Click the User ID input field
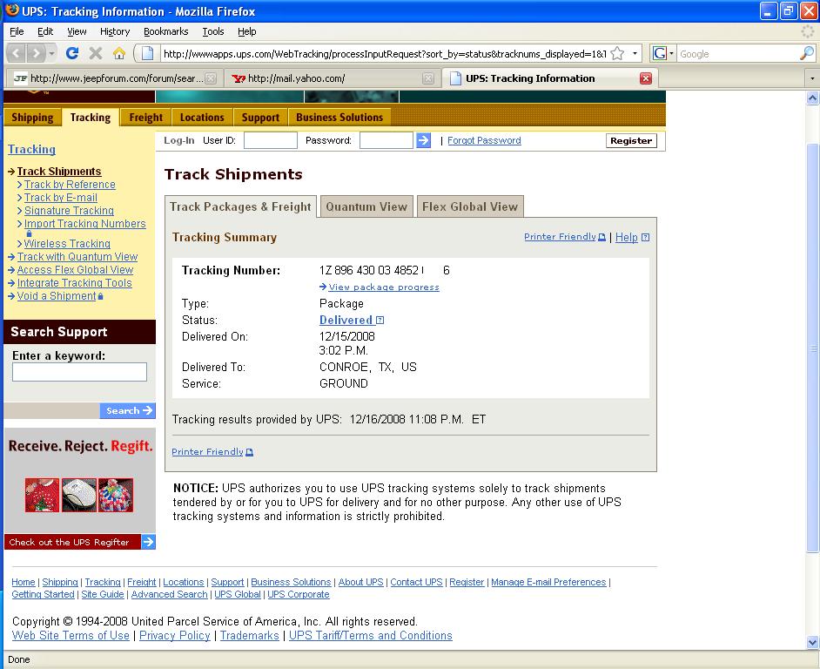This screenshot has height=669, width=820. 271,140
